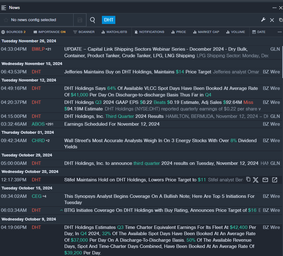Toggle the Importance ON filter
This screenshot has width=283, height=256.
click(50, 32)
